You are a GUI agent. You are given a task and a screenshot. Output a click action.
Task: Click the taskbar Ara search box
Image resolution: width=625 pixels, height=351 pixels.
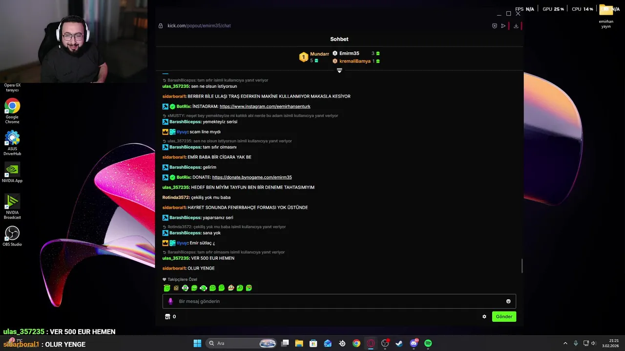tap(241, 344)
